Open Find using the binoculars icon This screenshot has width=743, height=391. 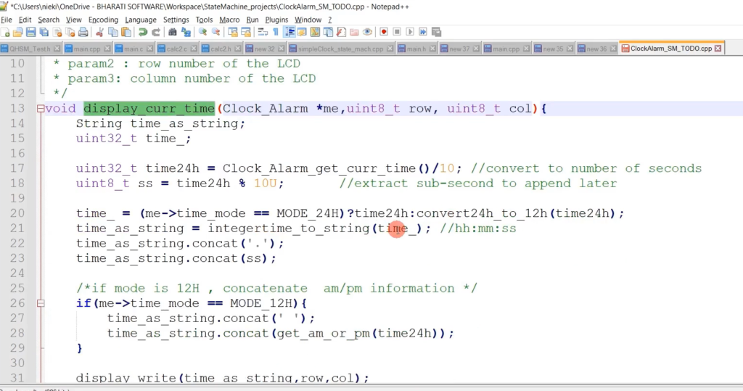click(173, 32)
